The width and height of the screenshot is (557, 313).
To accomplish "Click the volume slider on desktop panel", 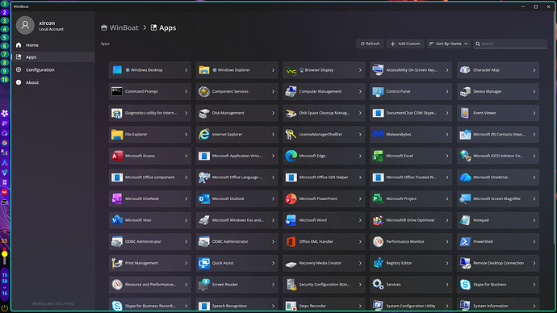I will pyautogui.click(x=5, y=257).
